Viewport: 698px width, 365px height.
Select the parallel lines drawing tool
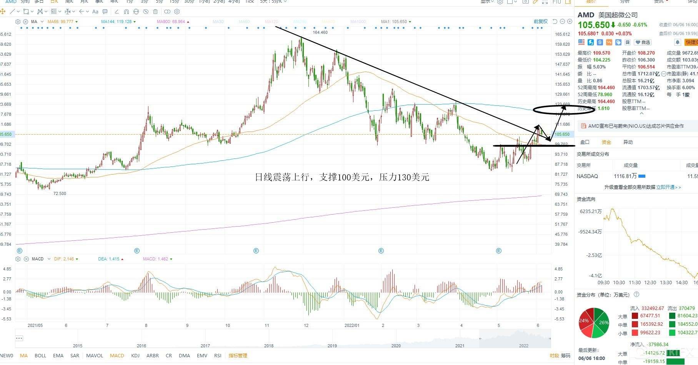pyautogui.click(x=54, y=12)
